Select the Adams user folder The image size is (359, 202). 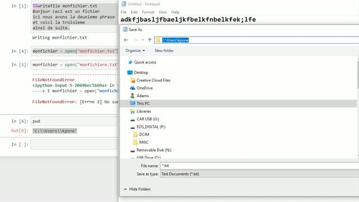click(142, 96)
